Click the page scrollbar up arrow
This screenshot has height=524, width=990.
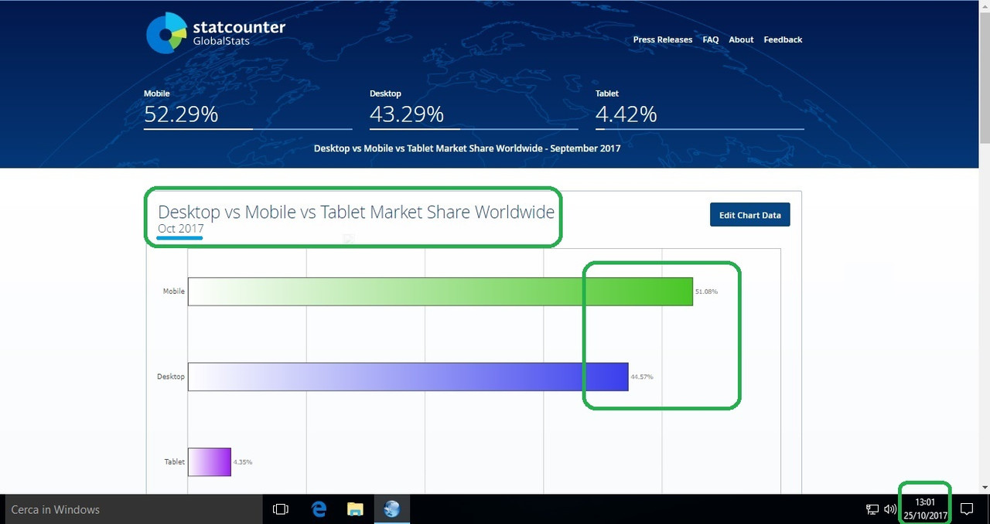[985, 5]
